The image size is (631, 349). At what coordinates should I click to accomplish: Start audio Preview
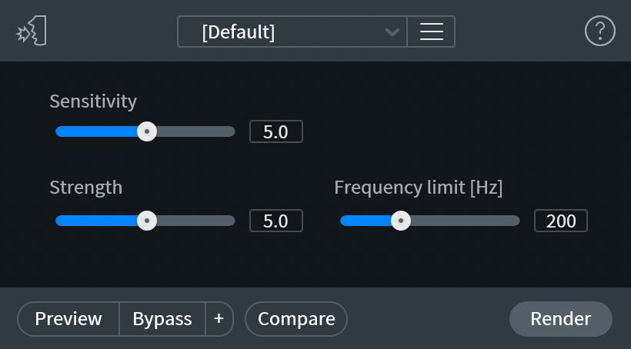point(68,319)
